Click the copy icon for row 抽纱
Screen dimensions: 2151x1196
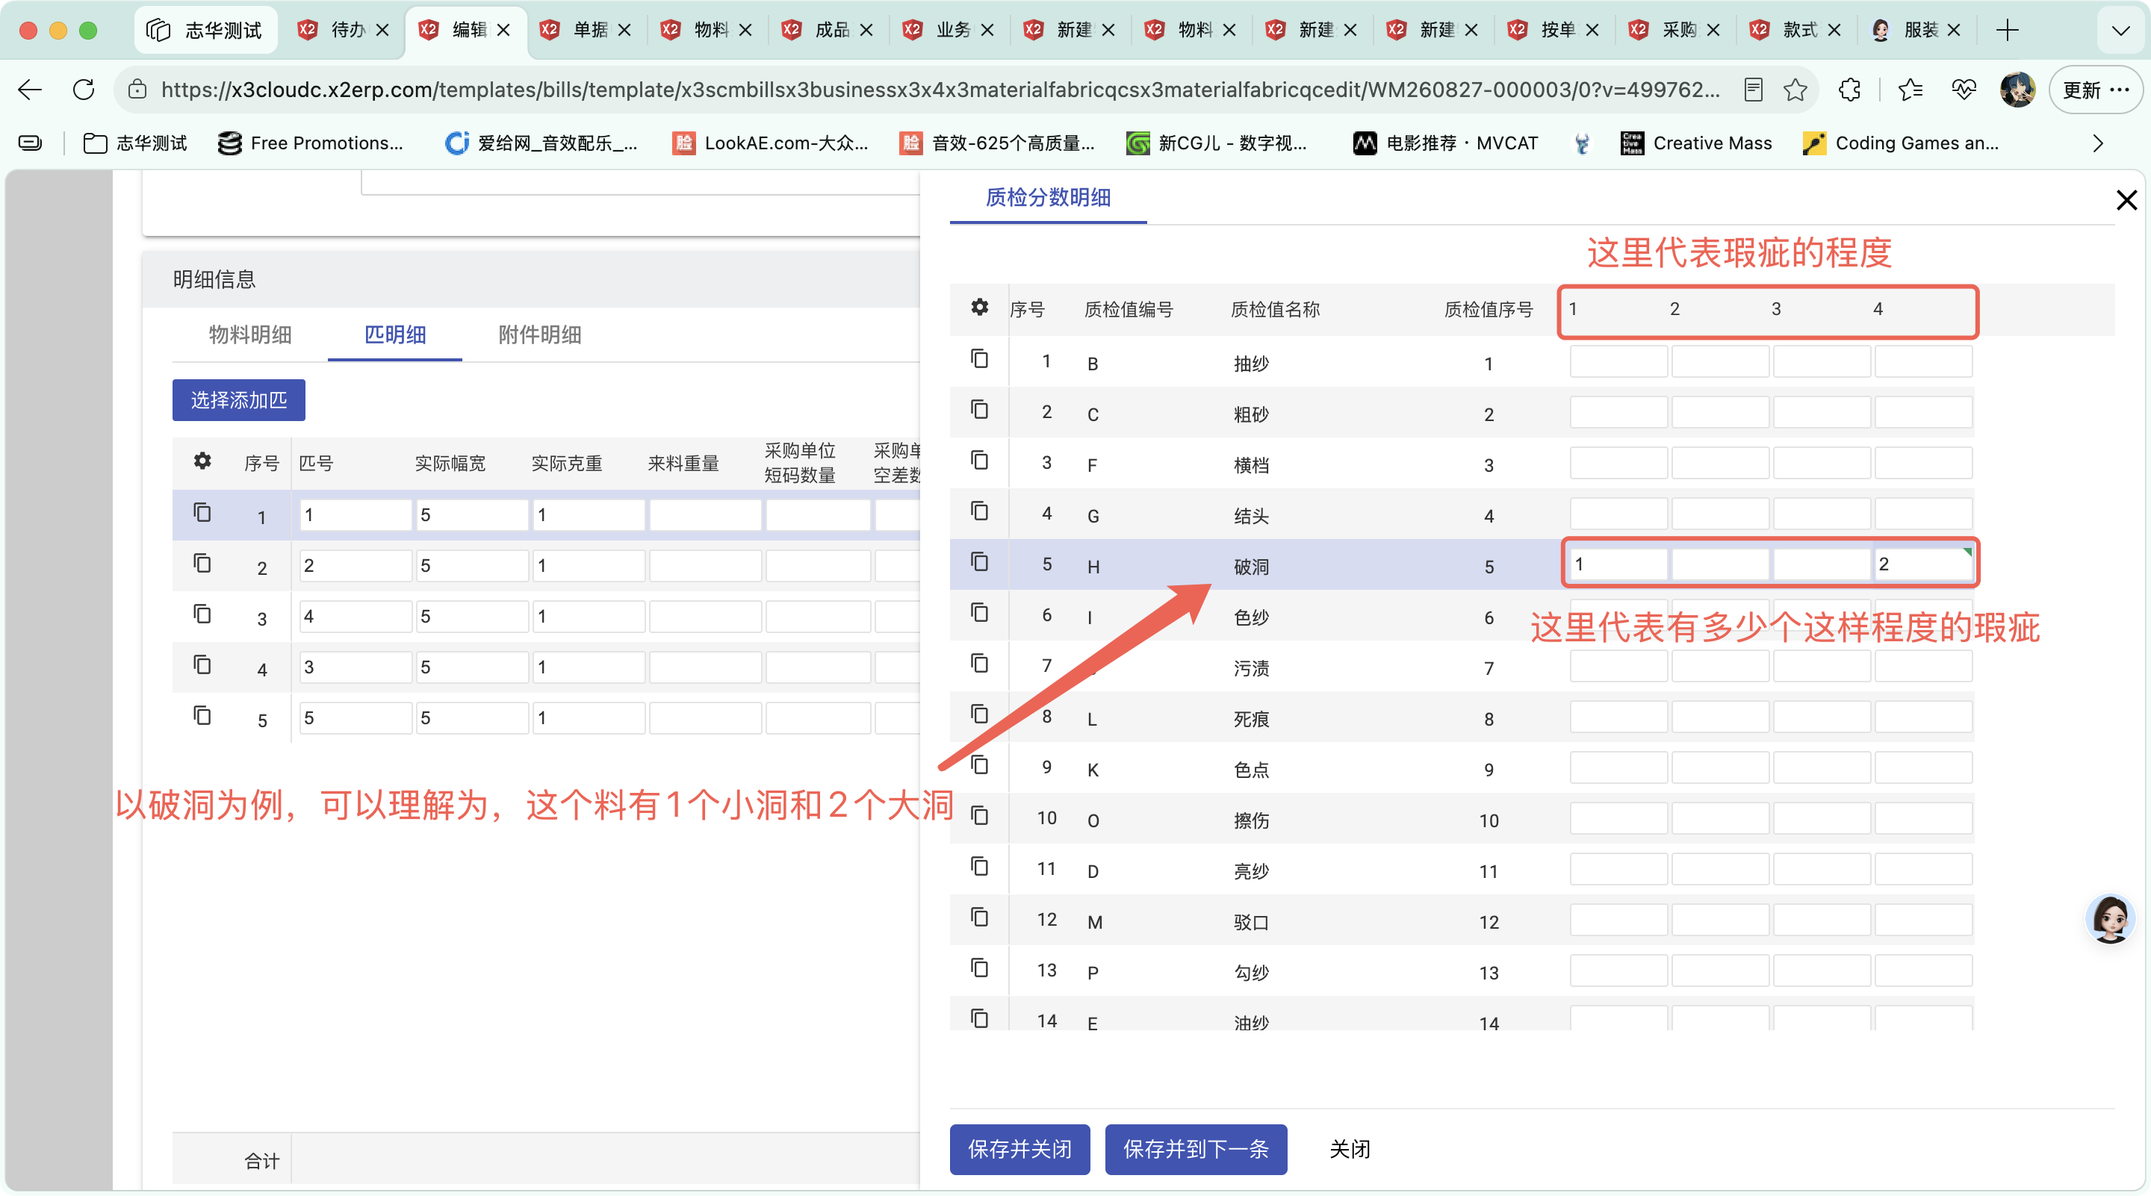coord(979,359)
